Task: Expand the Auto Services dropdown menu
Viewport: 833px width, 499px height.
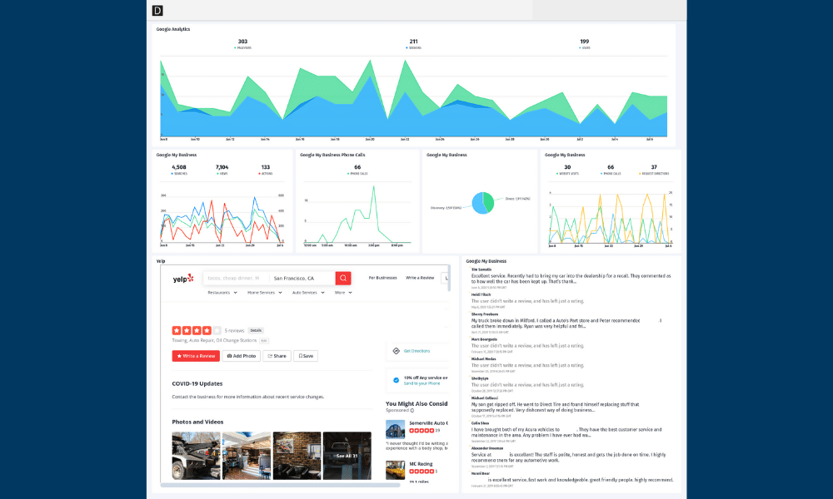Action: 308,293
